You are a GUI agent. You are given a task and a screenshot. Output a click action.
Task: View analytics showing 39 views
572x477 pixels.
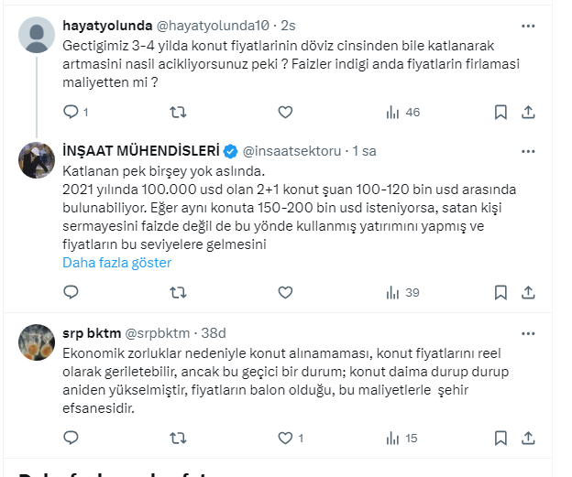(x=403, y=293)
